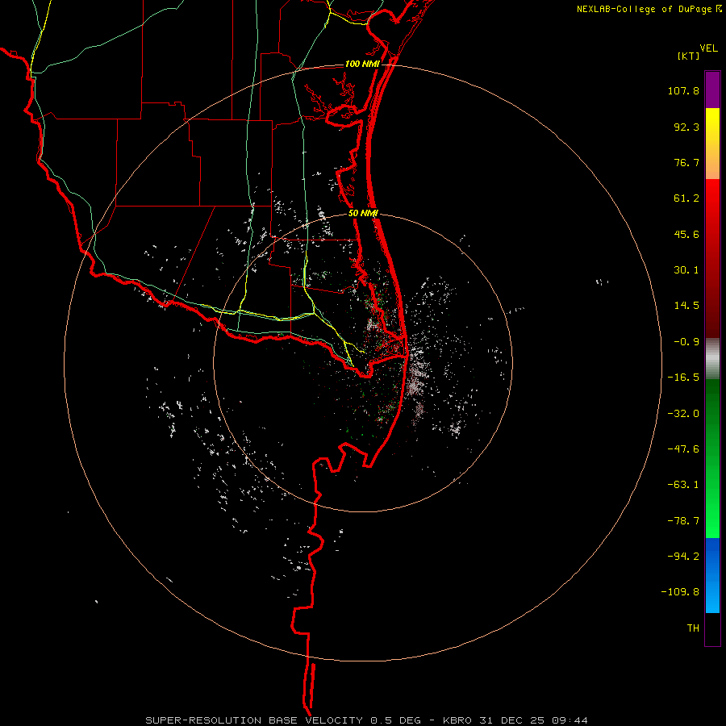
Task: Click the [KT] units label
Action: click(688, 56)
